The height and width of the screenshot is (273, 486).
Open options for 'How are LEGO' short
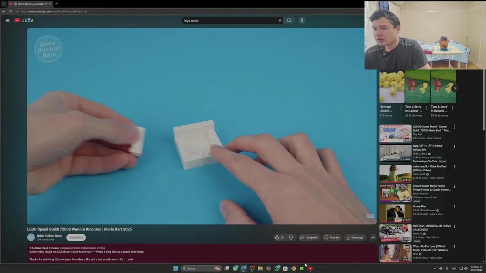click(401, 108)
